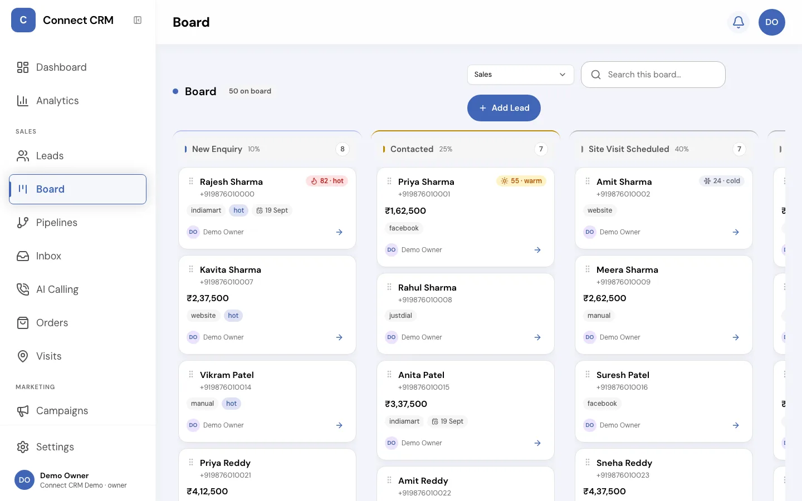
Task: Grab Rajesh Sharma drag handle
Action: [x=191, y=181]
